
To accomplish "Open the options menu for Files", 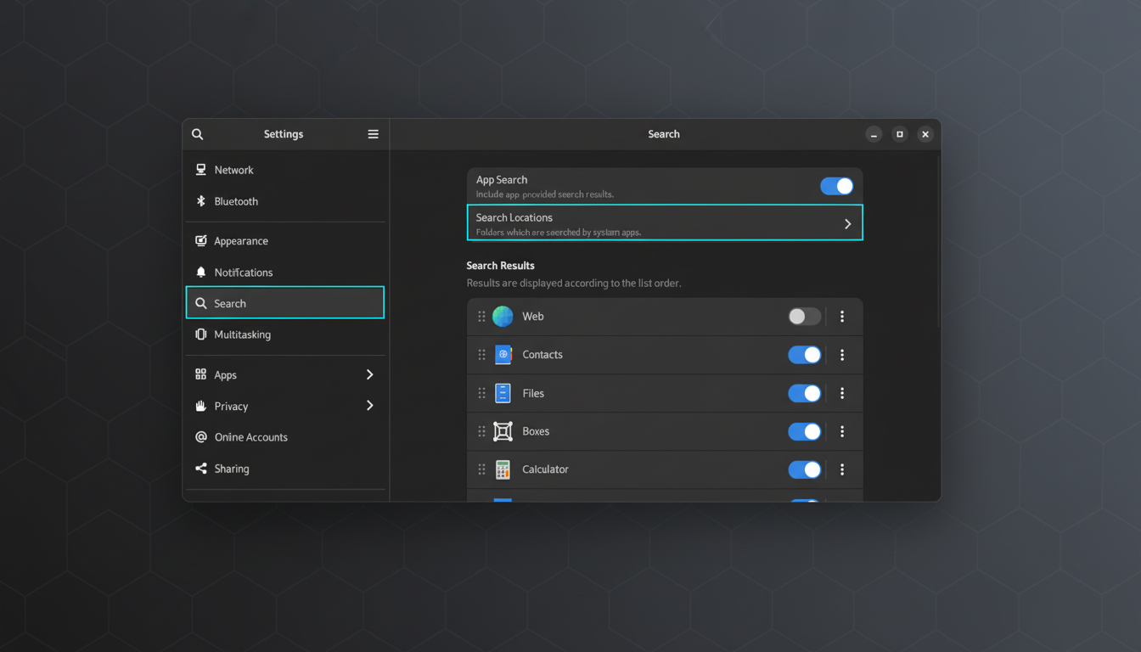I will 842,393.
